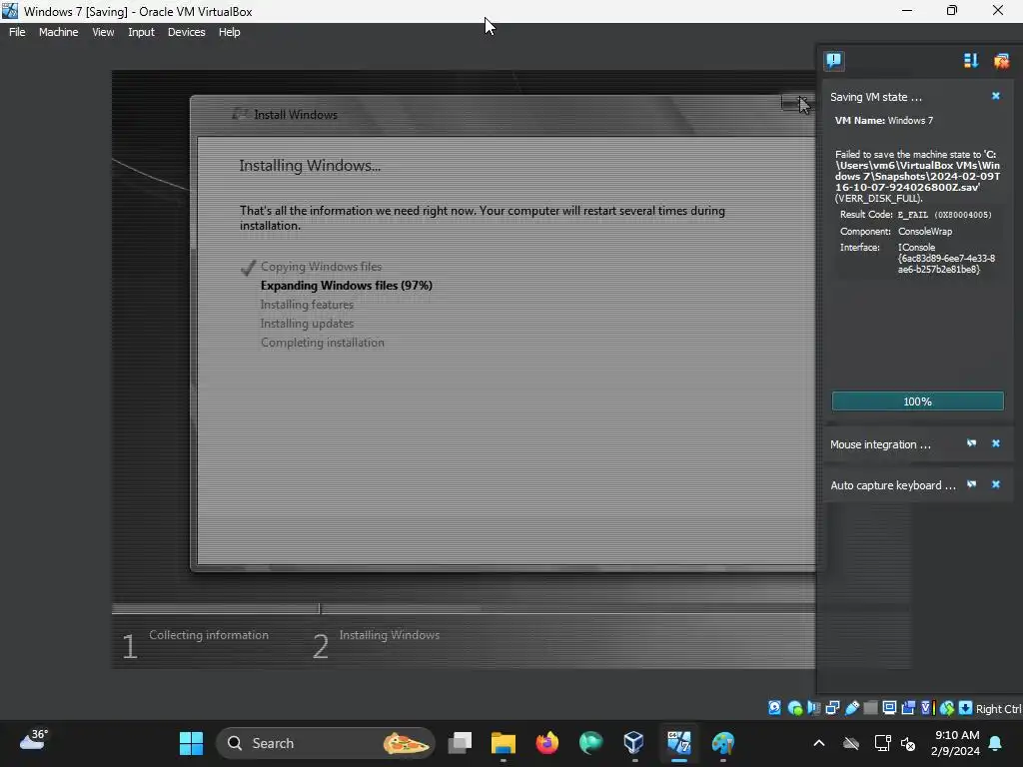Click the forget icon beside Mouse integration

[x=971, y=443]
